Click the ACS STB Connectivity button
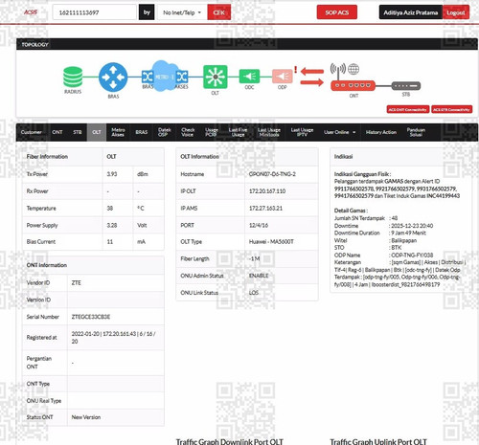The width and height of the screenshot is (479, 445). click(x=451, y=109)
